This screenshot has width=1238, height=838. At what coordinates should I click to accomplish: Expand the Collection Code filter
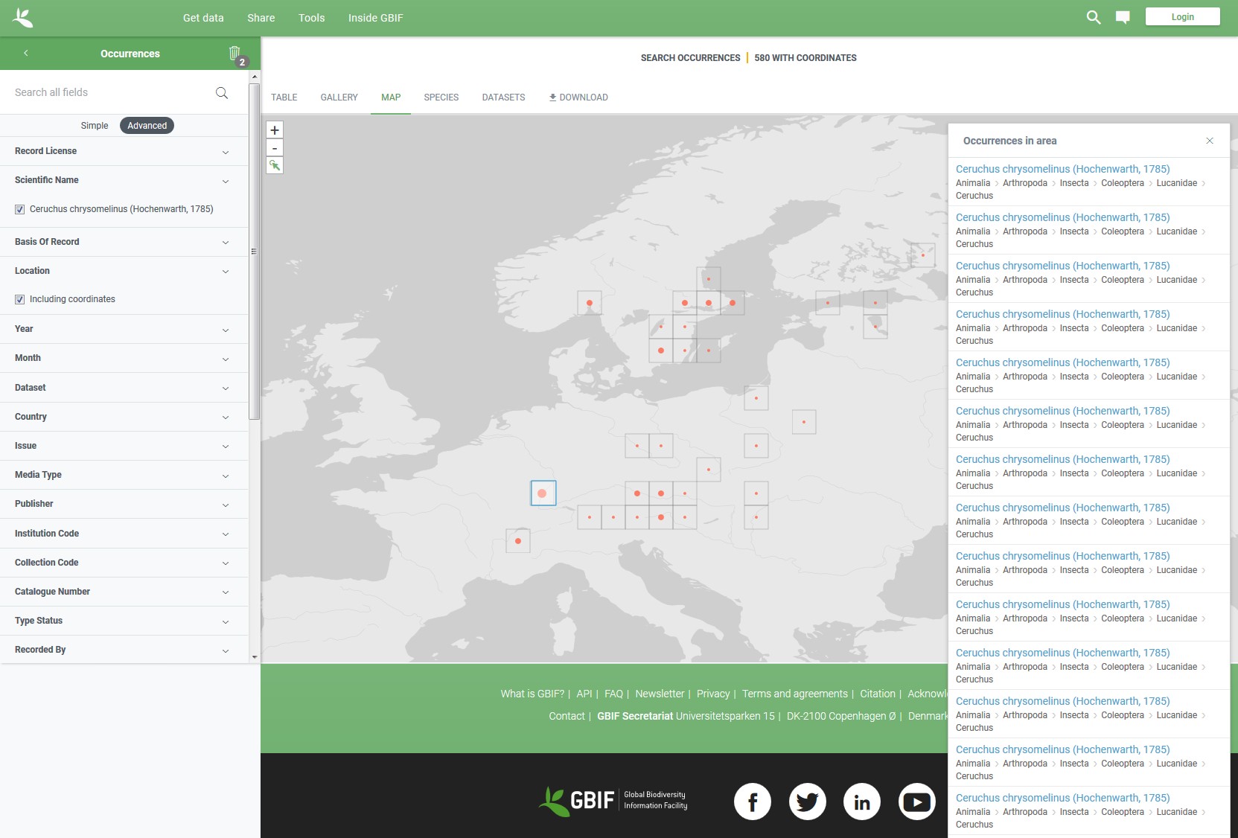point(124,563)
